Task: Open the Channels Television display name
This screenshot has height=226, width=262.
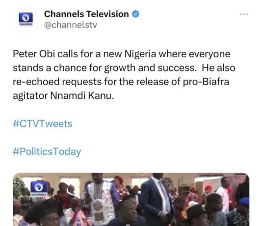Action: pyautogui.click(x=86, y=14)
